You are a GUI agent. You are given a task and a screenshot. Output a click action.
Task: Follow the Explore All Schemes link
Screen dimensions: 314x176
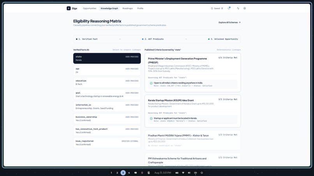[229, 23]
